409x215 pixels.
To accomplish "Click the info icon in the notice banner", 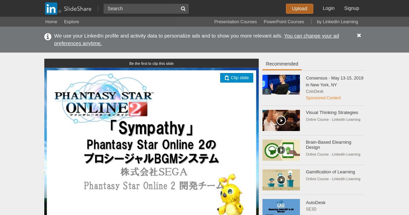I will 48,37.
